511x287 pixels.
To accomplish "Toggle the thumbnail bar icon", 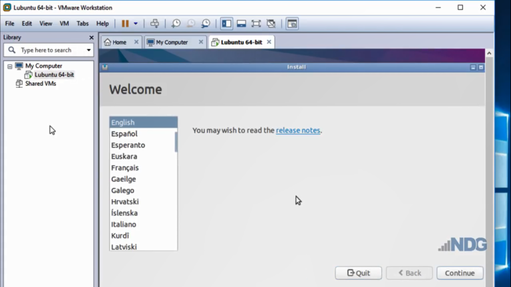I will [241, 23].
